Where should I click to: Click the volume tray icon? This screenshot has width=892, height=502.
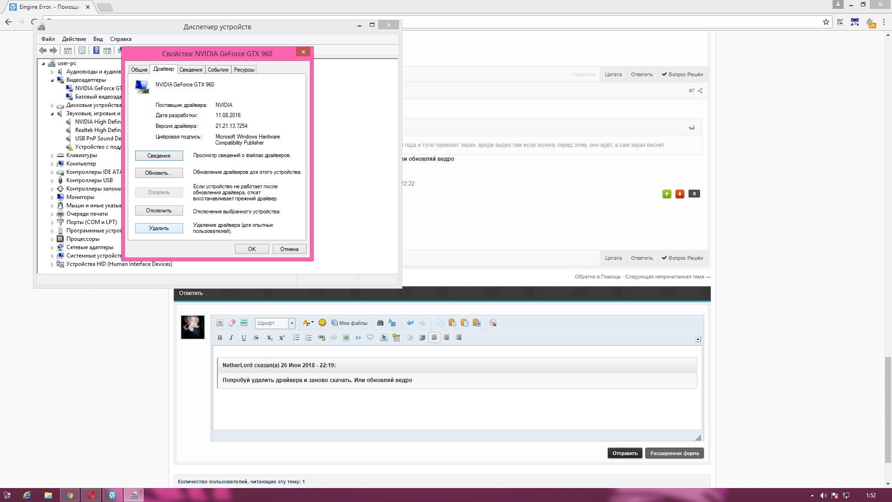[x=823, y=495]
